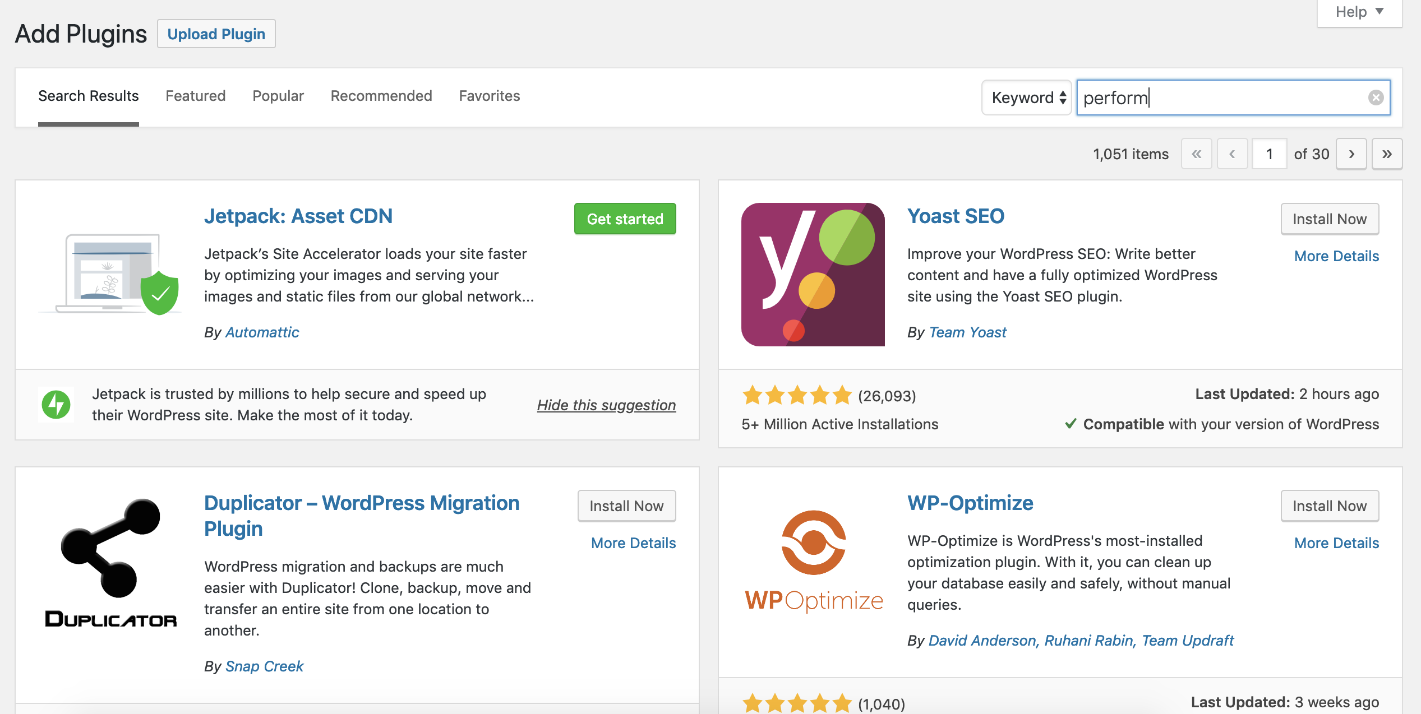The height and width of the screenshot is (714, 1421).
Task: Open the Keyword search type dropdown
Action: [1027, 98]
